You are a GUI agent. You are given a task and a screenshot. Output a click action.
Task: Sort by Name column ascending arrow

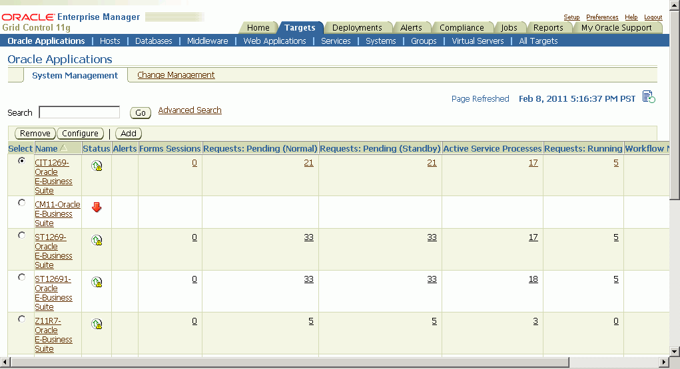point(64,148)
